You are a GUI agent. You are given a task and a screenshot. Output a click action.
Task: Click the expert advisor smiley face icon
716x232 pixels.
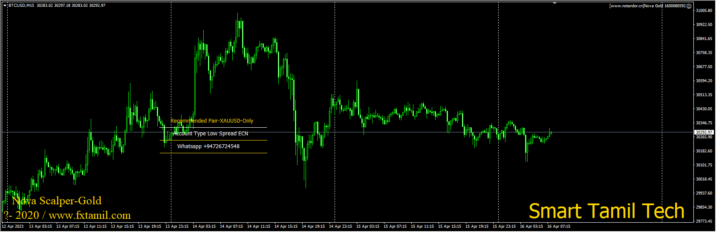(x=689, y=6)
